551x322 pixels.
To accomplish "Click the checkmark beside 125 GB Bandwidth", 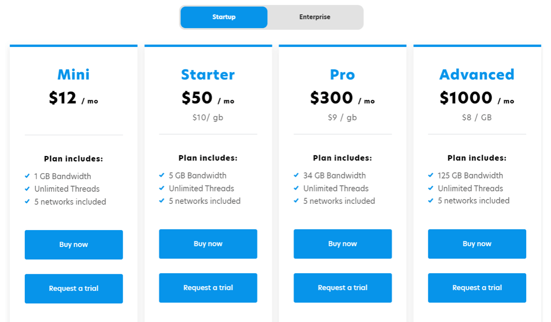I will pyautogui.click(x=431, y=175).
